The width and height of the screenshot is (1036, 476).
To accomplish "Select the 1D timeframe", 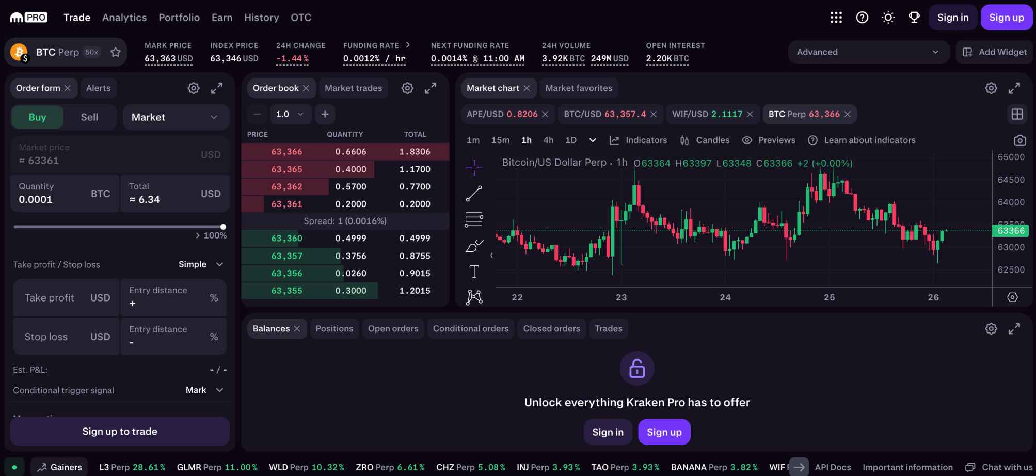I will (x=570, y=140).
